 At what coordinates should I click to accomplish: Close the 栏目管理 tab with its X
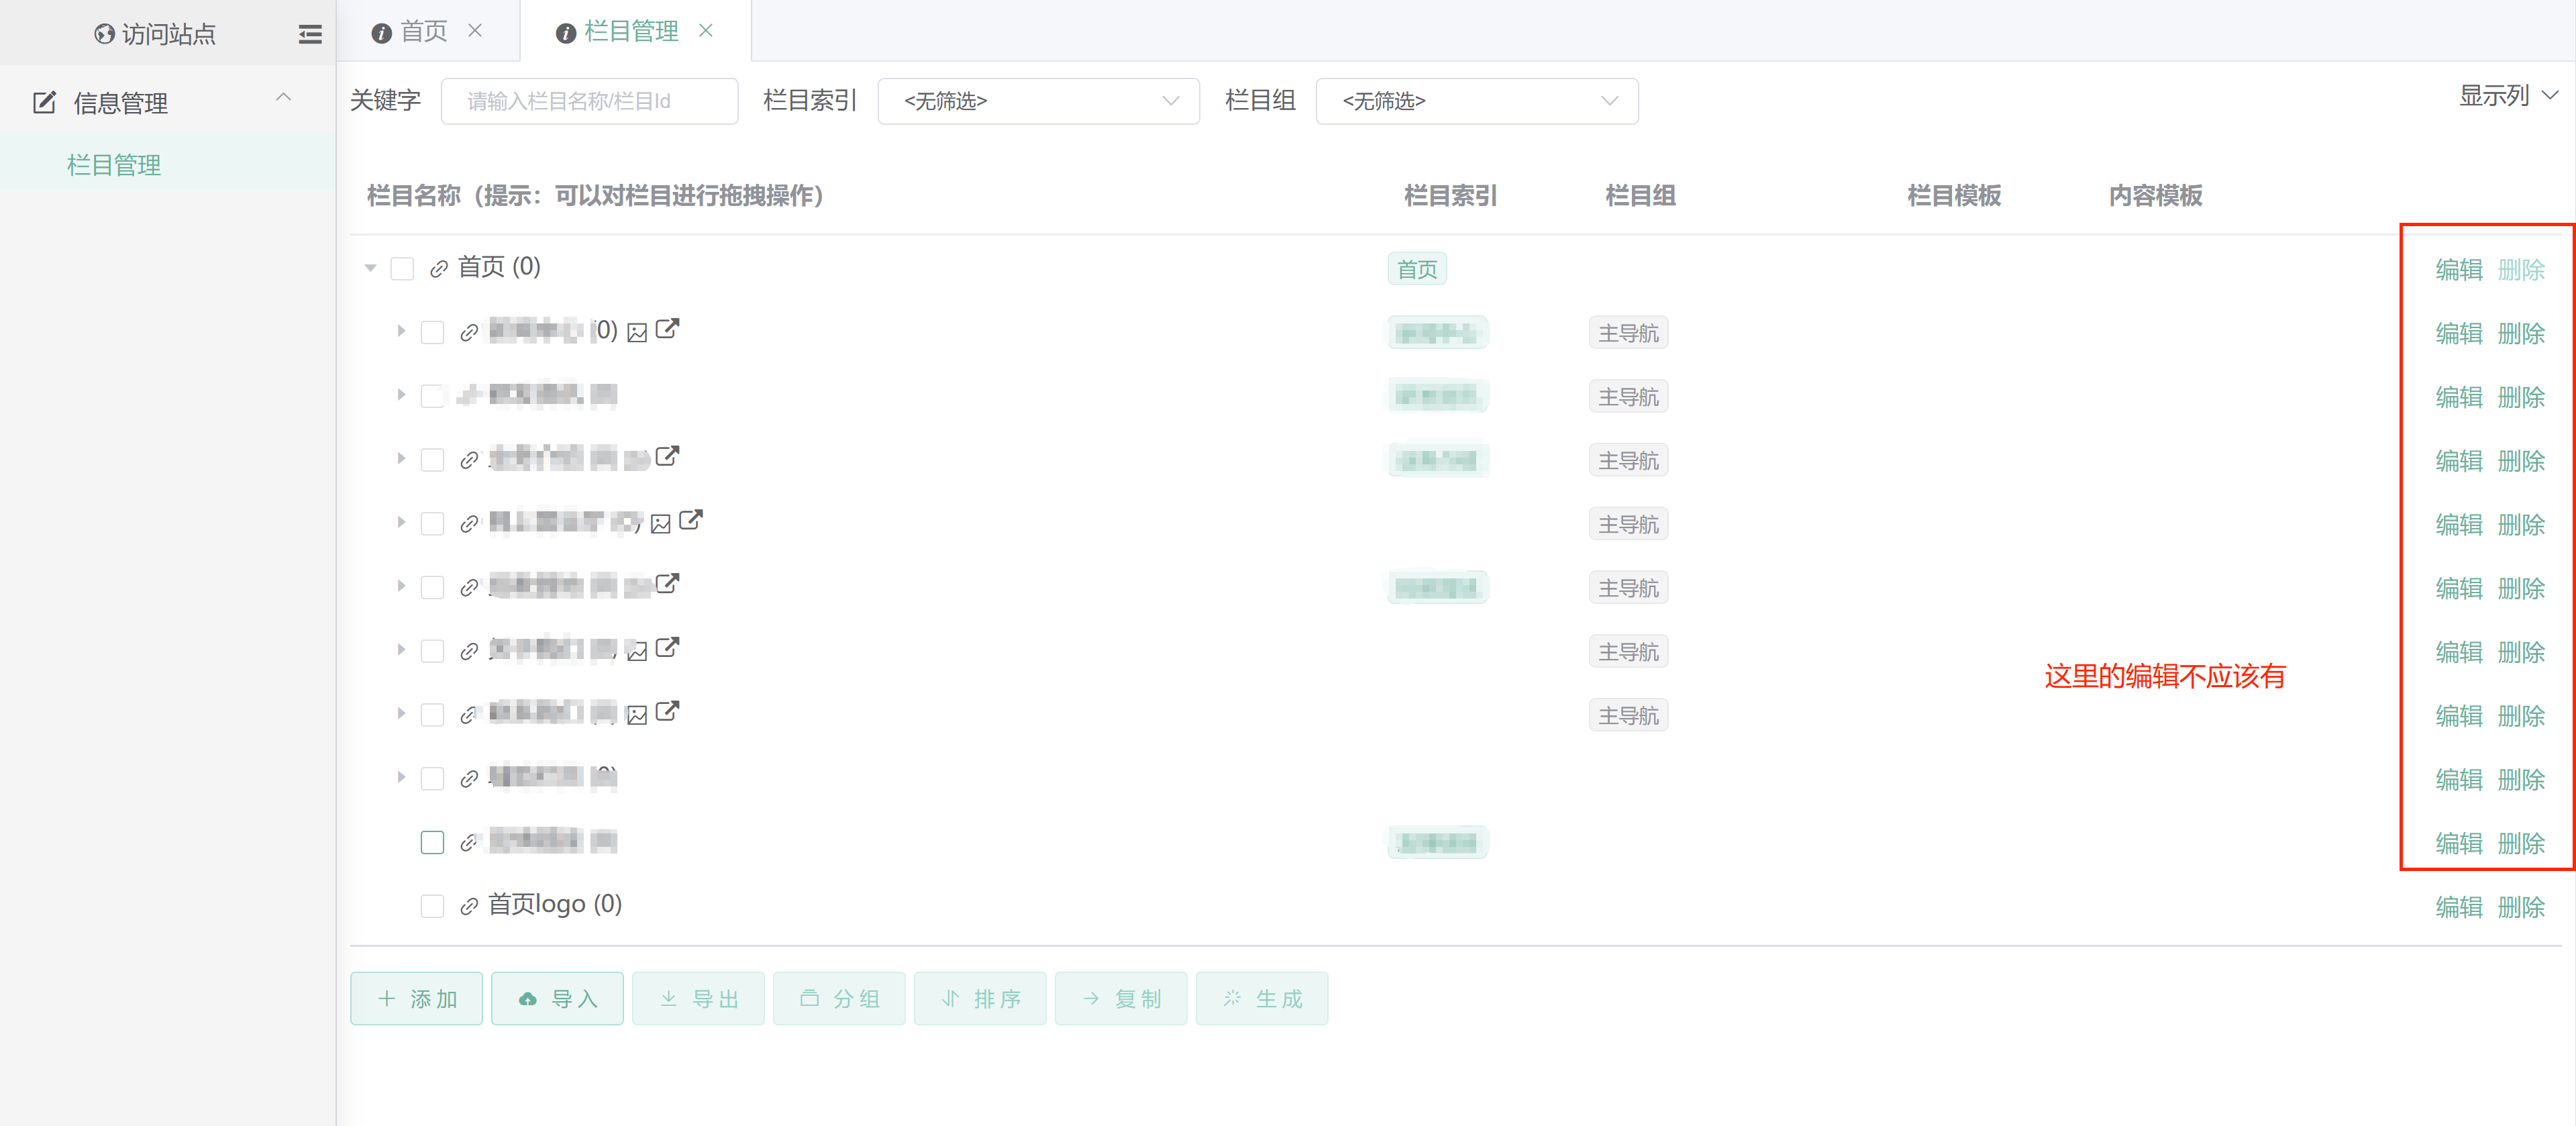click(x=706, y=30)
